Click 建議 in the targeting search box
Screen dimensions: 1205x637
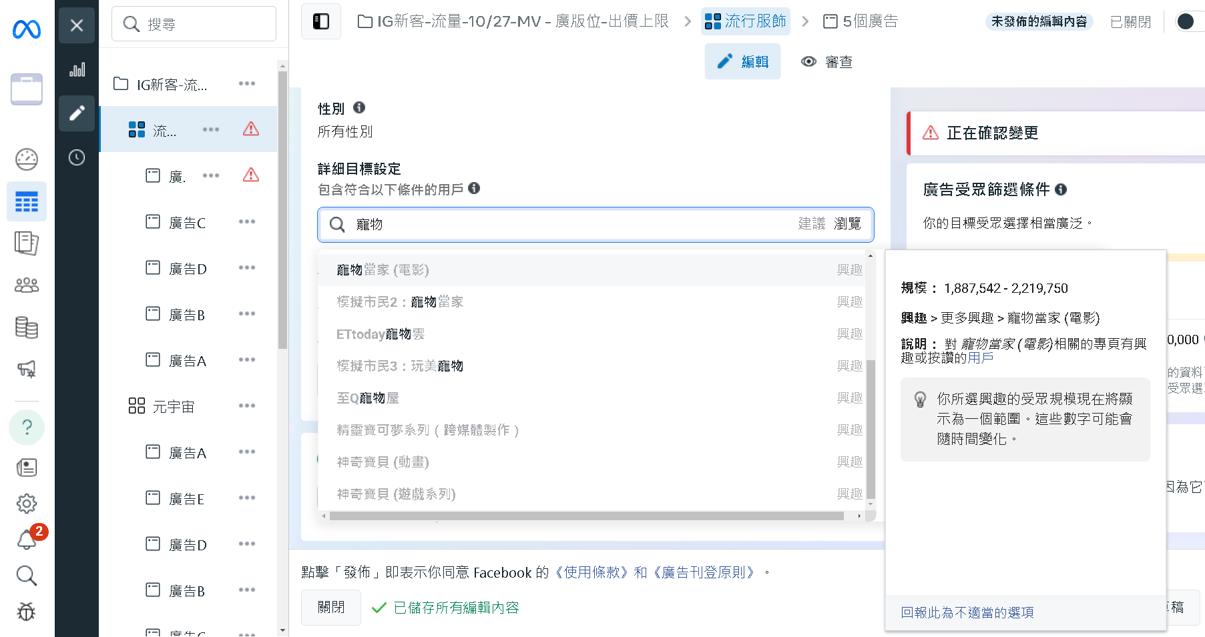pyautogui.click(x=812, y=223)
